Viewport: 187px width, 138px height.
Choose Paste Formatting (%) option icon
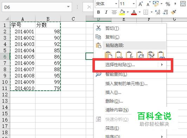coord(151,55)
